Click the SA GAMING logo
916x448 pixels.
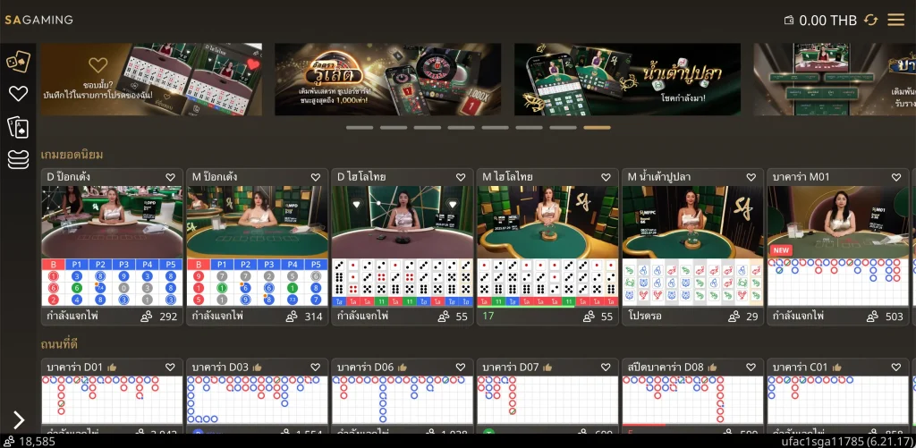pos(39,20)
